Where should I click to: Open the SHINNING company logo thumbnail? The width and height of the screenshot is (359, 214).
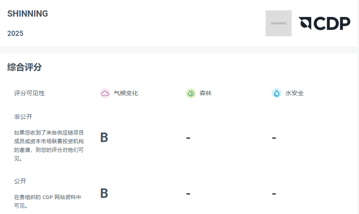(x=279, y=23)
